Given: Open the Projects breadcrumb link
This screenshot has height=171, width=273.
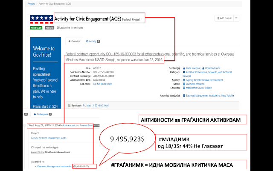Looking at the screenshot, I should [31, 4].
